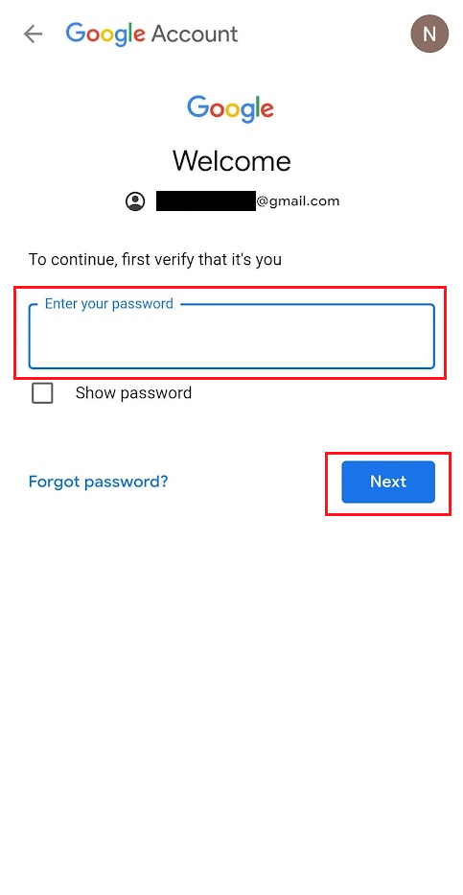Screen dimensions: 463x895
Task: Click the word Account in the header
Action: click(195, 35)
